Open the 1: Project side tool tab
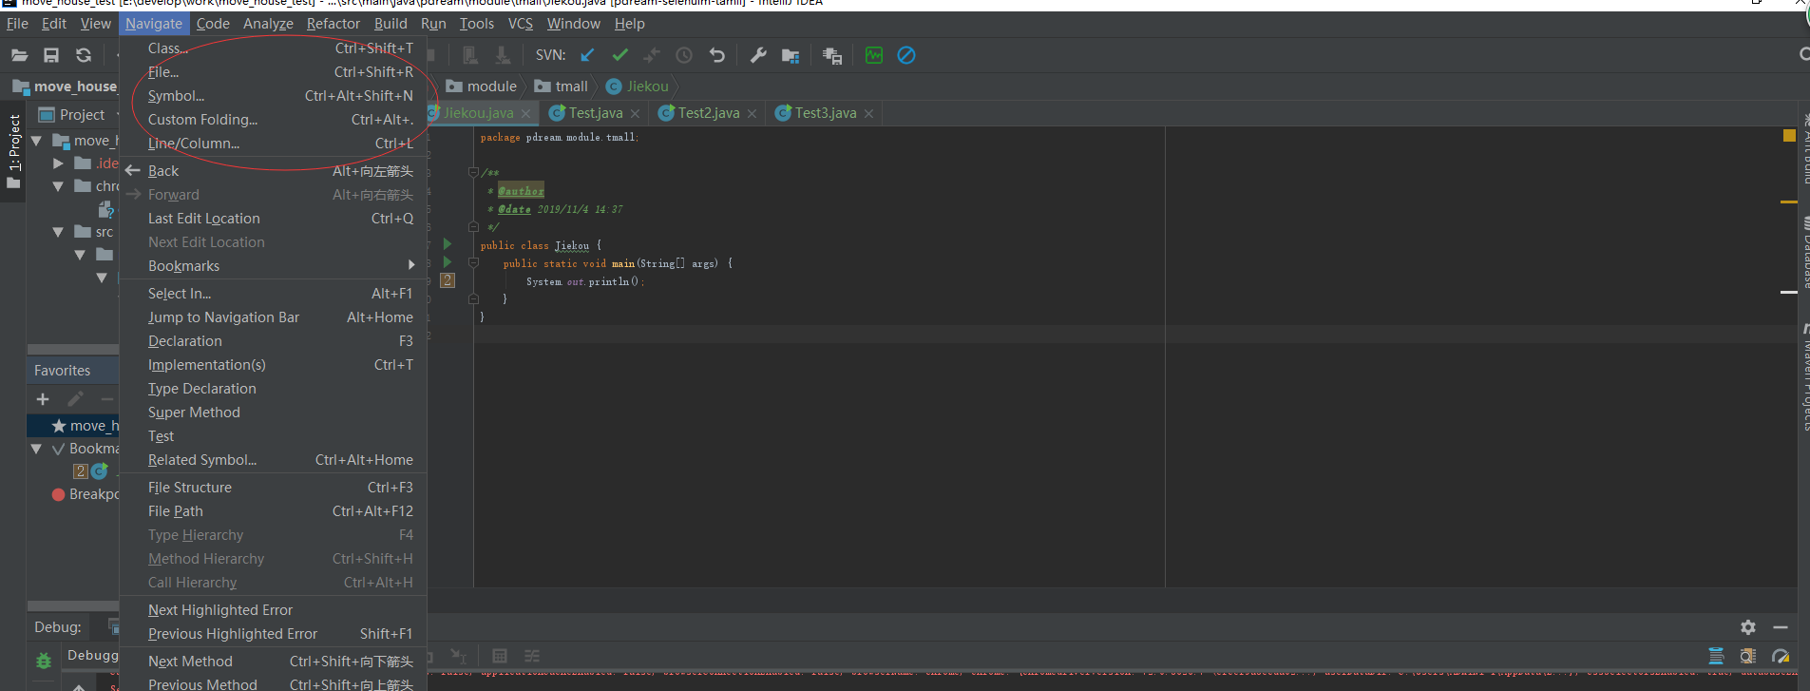The width and height of the screenshot is (1810, 691). click(13, 152)
